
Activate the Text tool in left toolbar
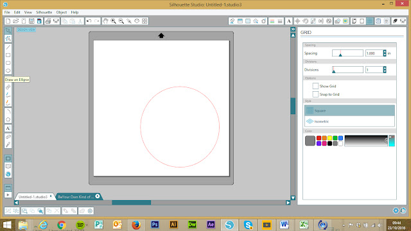pos(8,128)
